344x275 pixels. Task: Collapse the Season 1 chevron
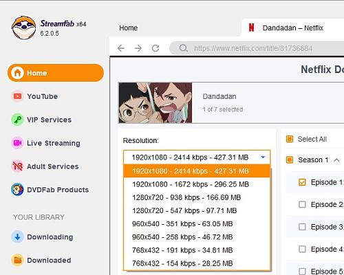pyautogui.click(x=336, y=160)
